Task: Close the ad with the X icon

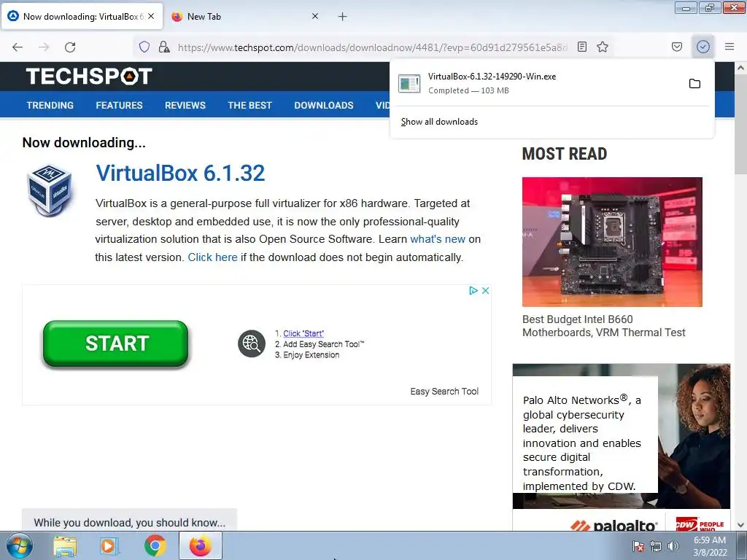Action: (485, 290)
